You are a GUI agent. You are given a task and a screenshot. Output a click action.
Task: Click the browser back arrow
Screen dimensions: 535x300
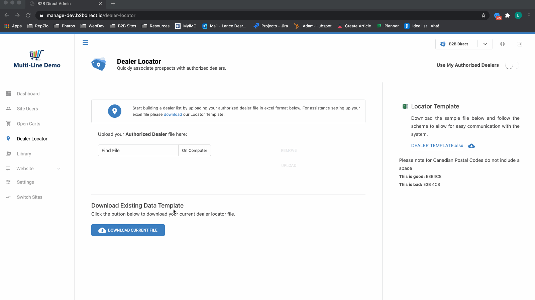[7, 15]
